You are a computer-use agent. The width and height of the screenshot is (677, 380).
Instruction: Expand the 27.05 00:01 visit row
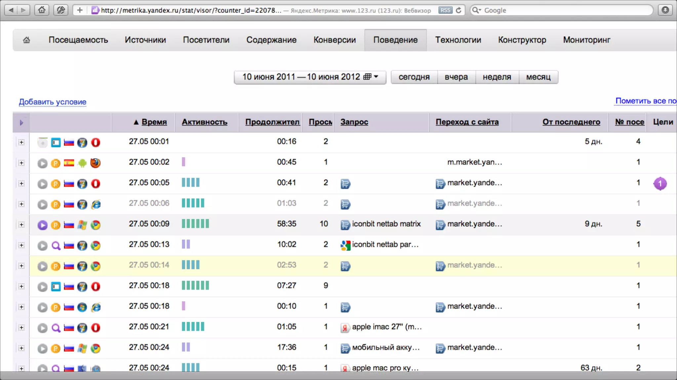tap(21, 142)
